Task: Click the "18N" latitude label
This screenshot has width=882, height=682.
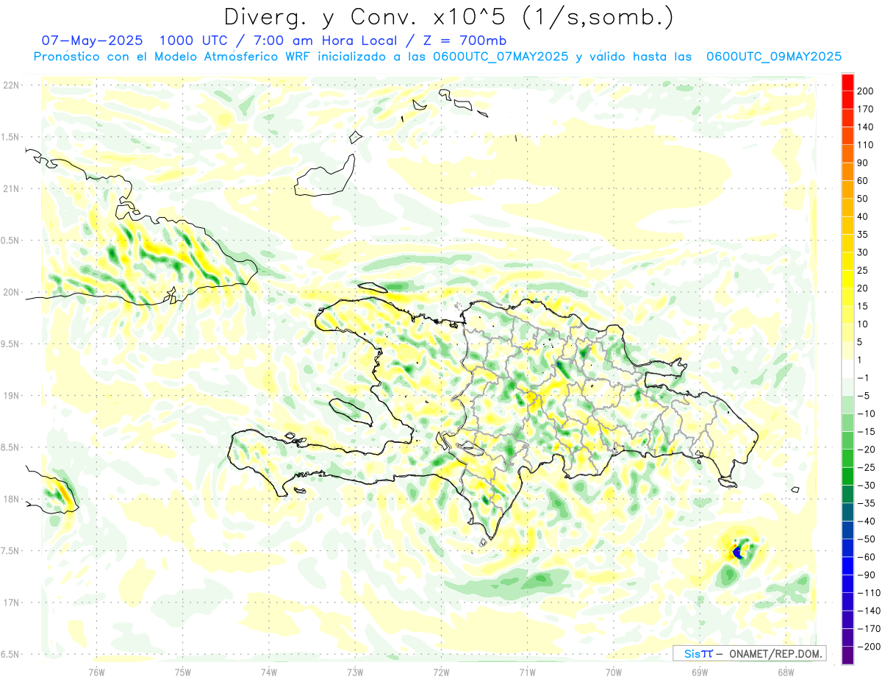Action: pos(10,499)
